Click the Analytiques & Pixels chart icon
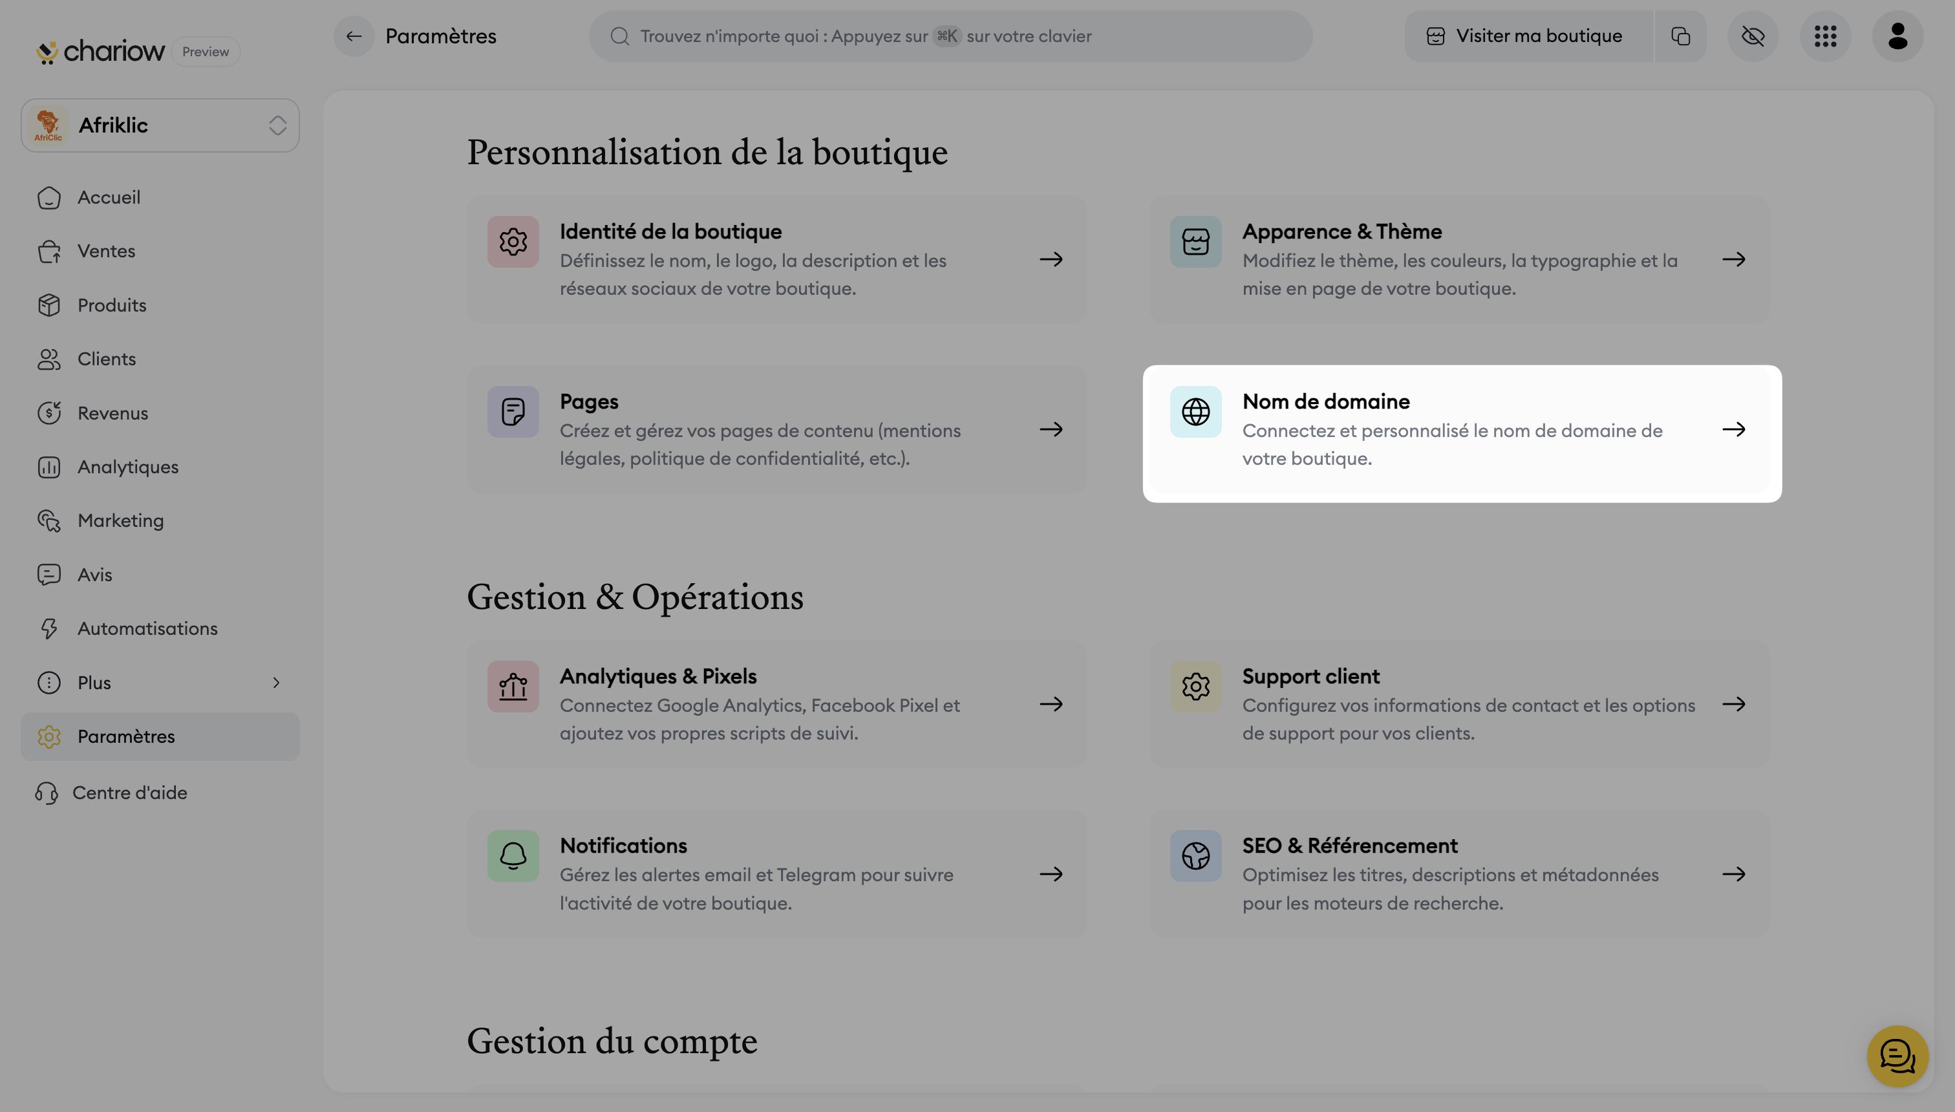1955x1112 pixels. pyautogui.click(x=513, y=687)
